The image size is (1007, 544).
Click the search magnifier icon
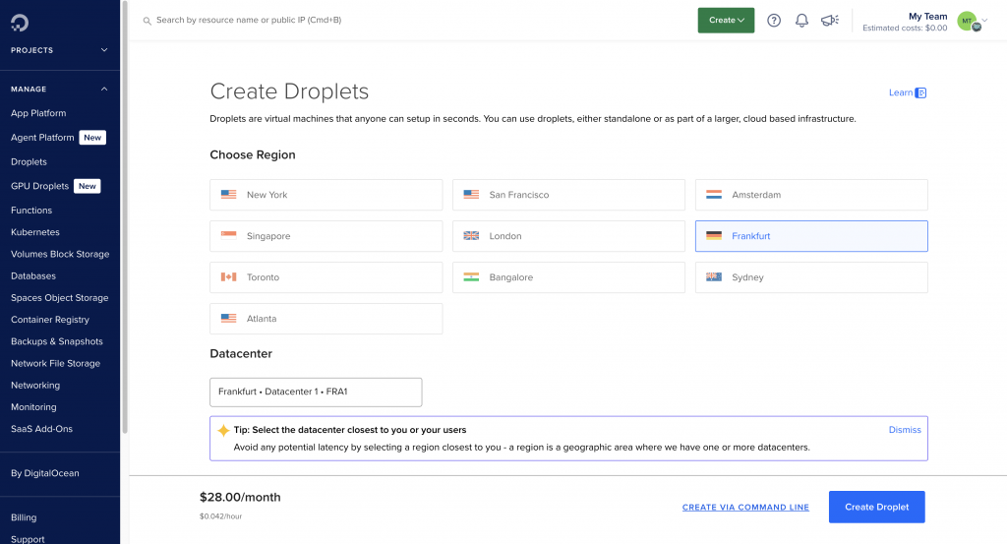click(x=148, y=21)
